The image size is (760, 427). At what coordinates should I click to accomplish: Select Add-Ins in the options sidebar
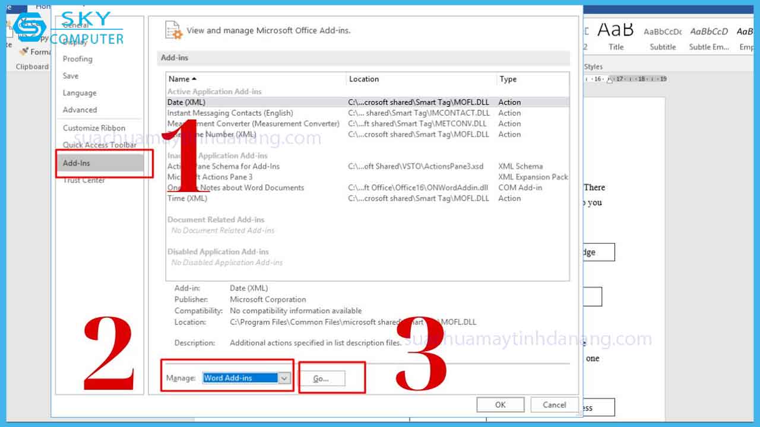pyautogui.click(x=77, y=163)
